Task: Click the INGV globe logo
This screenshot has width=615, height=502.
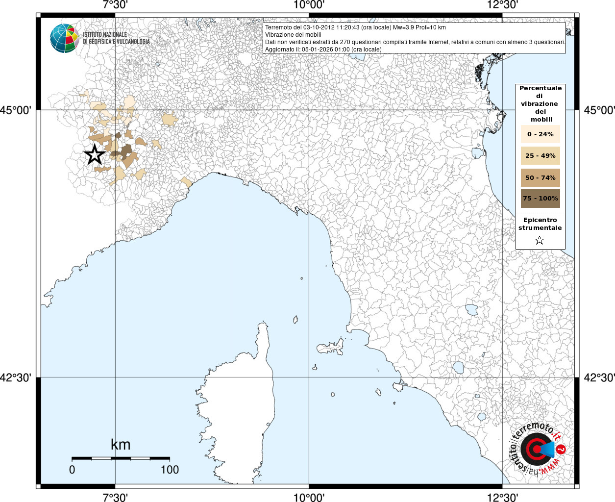Action: (64, 38)
